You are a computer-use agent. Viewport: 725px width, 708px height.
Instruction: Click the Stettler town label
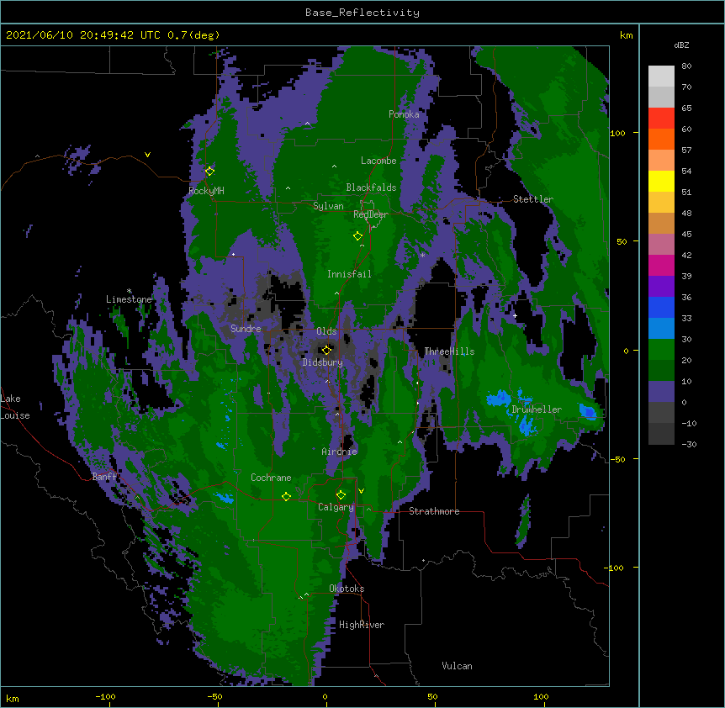(533, 199)
